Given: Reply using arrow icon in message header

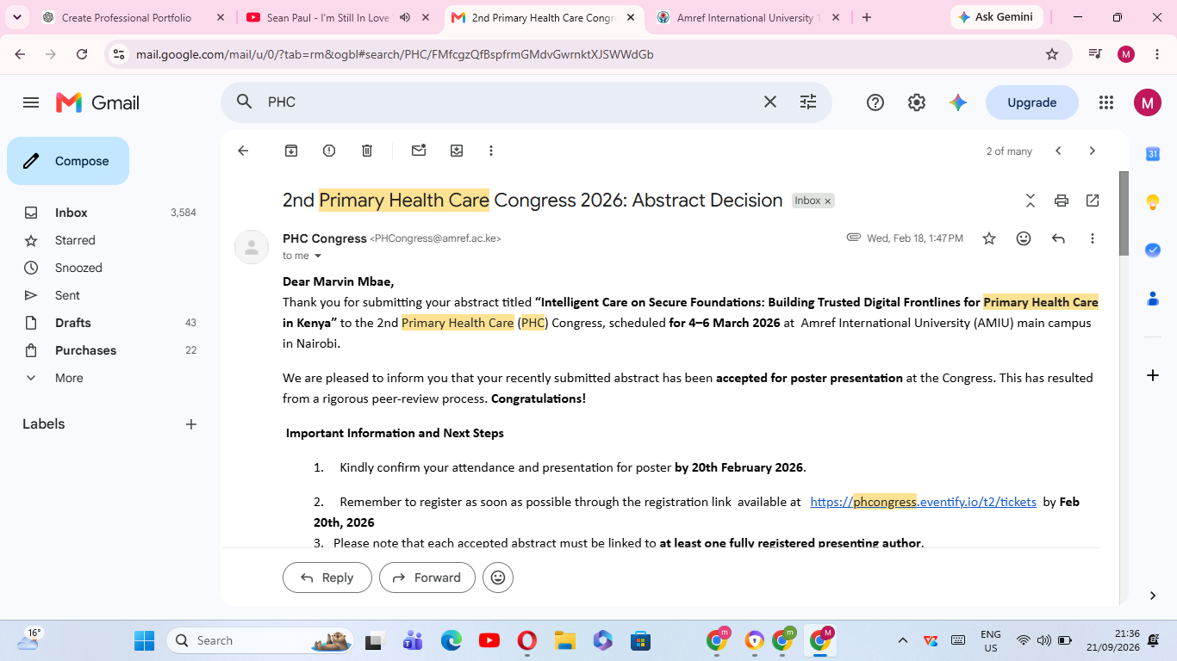Looking at the screenshot, I should (x=1058, y=238).
